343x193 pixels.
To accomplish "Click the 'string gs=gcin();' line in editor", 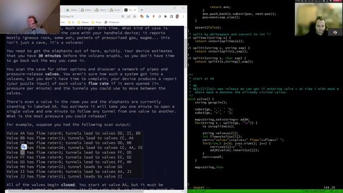I will 211,102.
